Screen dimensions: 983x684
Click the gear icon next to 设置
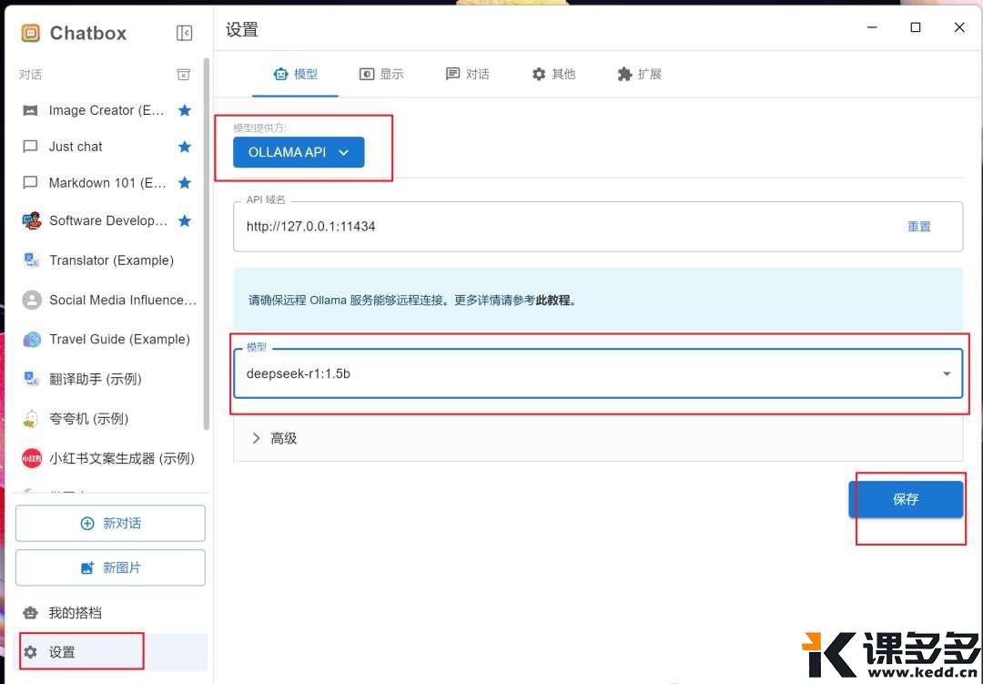[x=30, y=652]
